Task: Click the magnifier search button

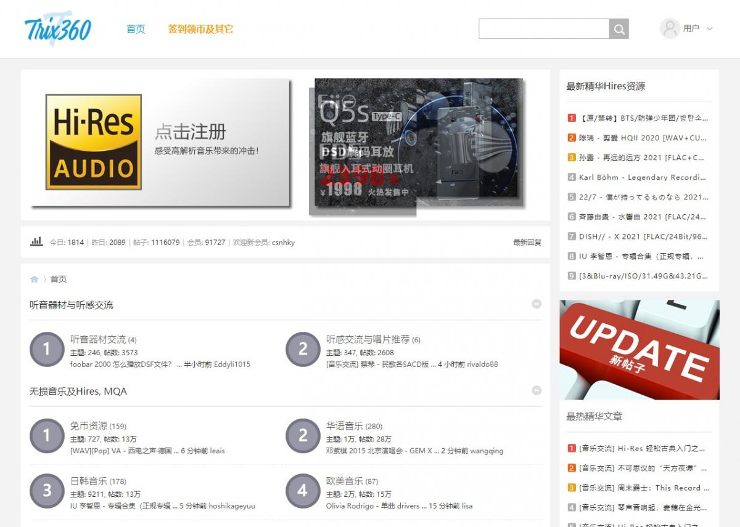Action: coord(619,29)
